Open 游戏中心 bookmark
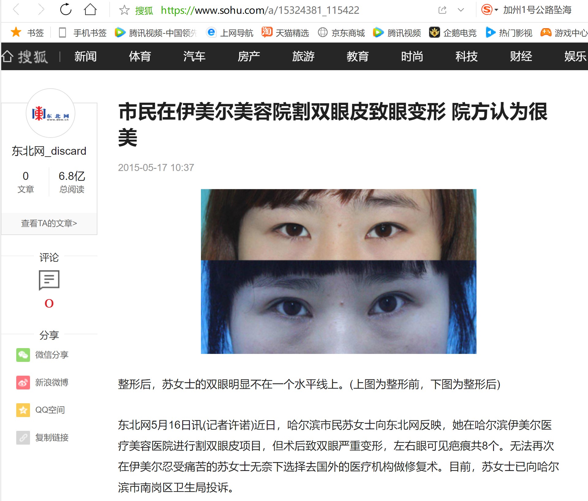The height and width of the screenshot is (501, 588). coord(564,32)
